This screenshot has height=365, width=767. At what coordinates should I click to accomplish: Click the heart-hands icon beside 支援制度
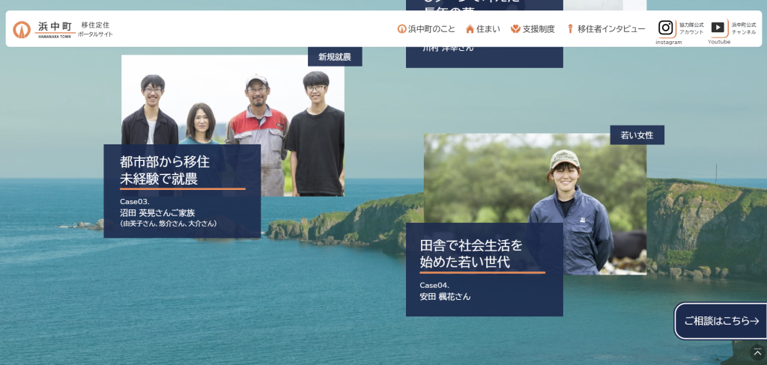point(515,29)
